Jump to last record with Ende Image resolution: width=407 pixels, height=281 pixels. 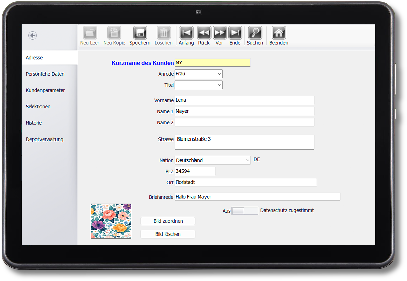pyautogui.click(x=235, y=33)
